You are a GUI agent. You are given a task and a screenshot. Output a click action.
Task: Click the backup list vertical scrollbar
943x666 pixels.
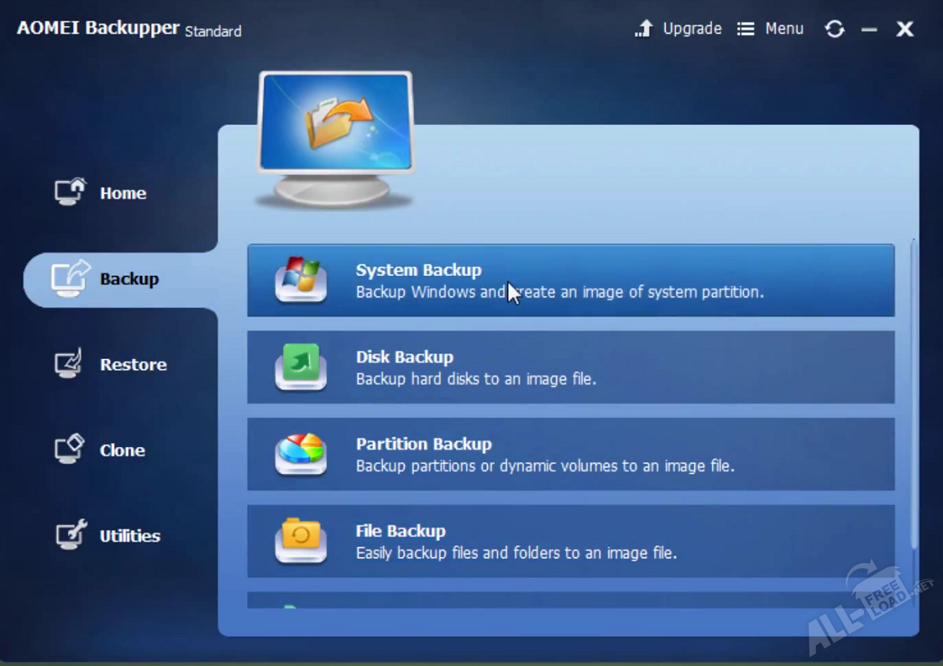pos(914,395)
